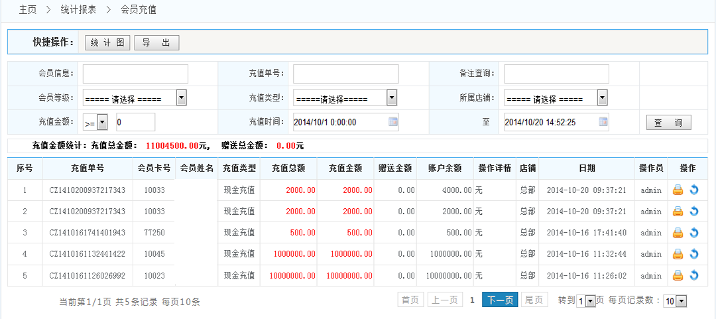This screenshot has width=716, height=319.
Task: Open 统计报表 in the breadcrumb
Action: pos(78,10)
